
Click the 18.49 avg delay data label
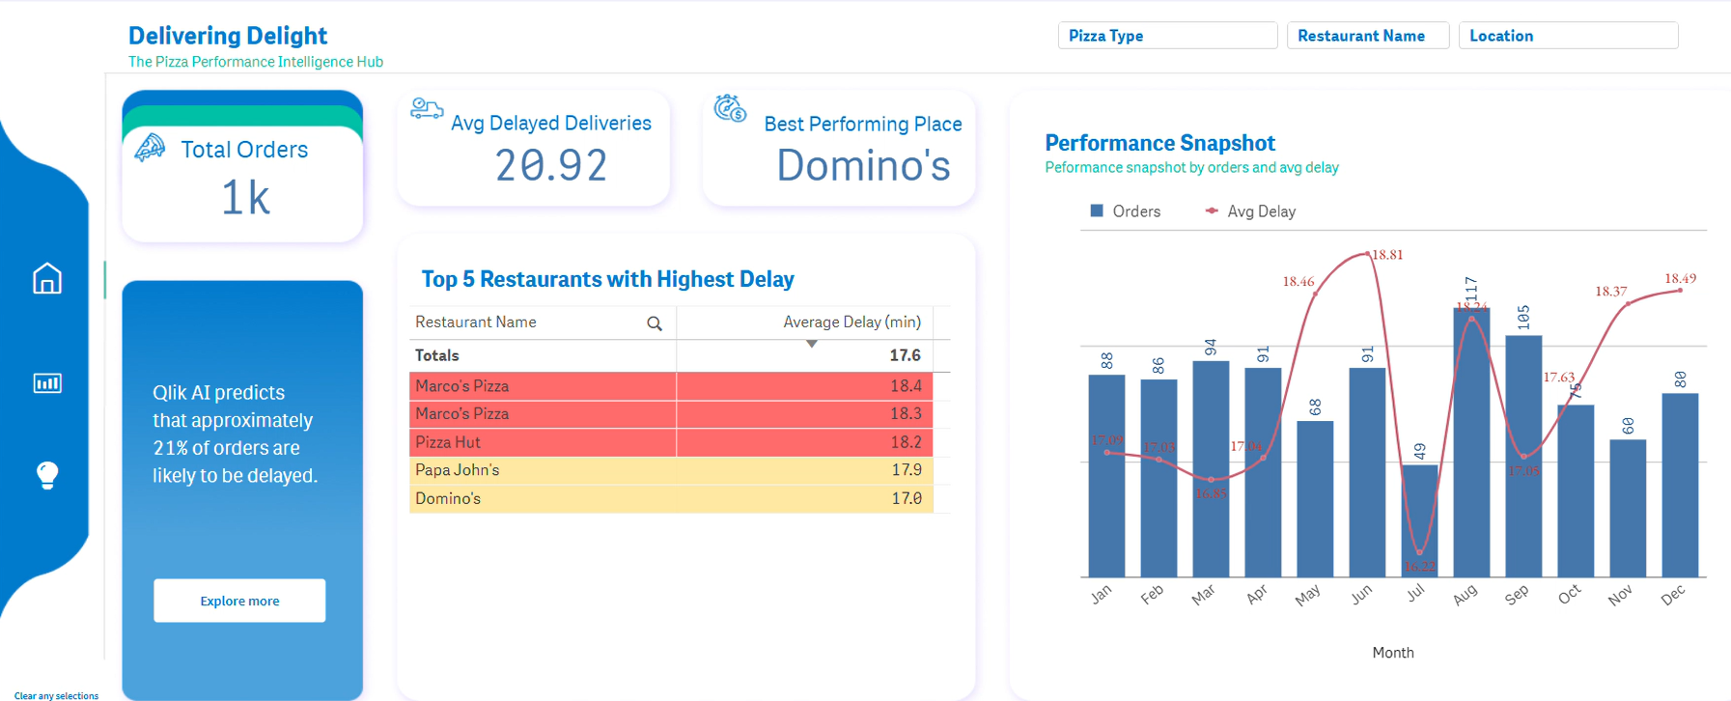1680,278
